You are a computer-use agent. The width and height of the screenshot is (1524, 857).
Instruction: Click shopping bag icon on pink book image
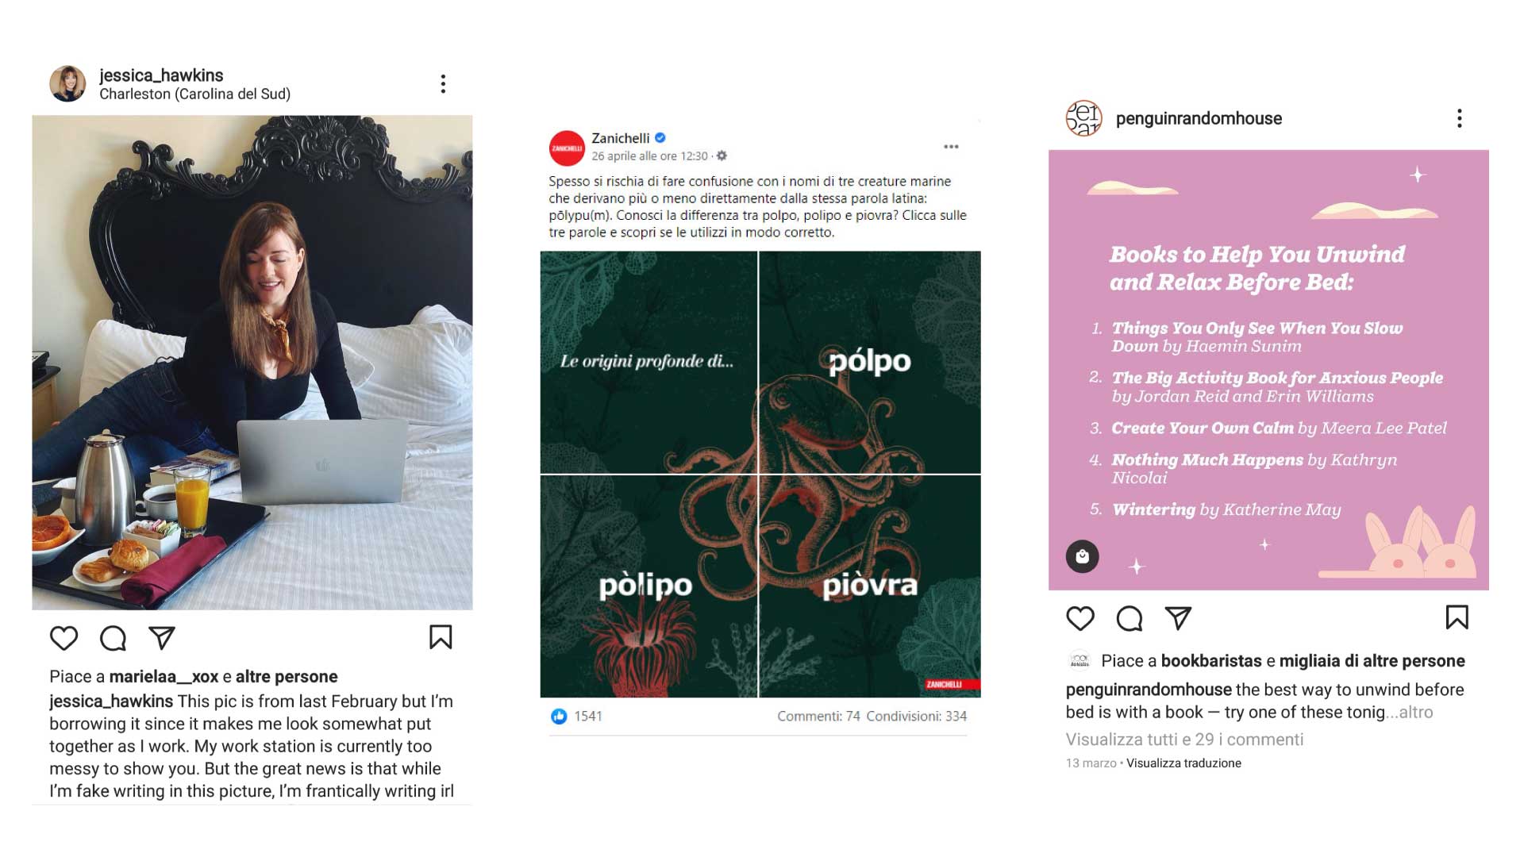click(x=1082, y=556)
